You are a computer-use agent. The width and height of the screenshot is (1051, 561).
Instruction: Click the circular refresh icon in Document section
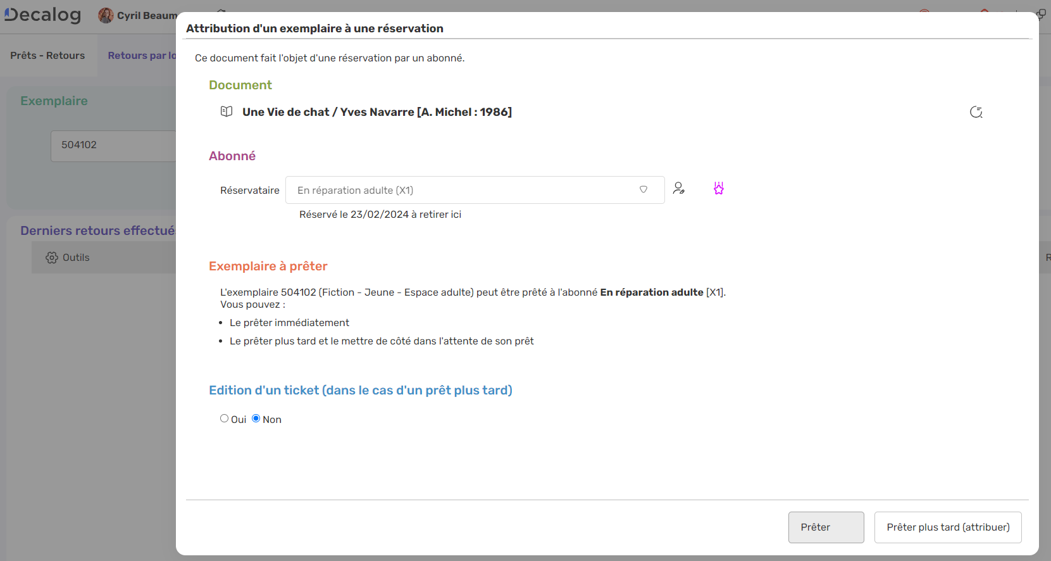tap(976, 112)
